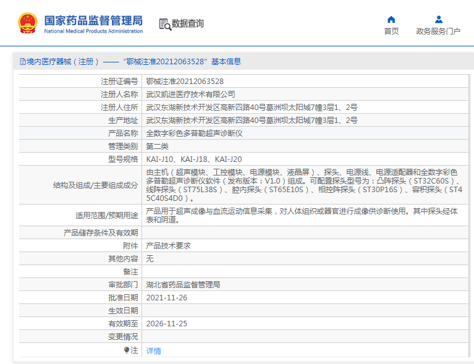This screenshot has height=364, width=474.
Task: Click the 数据查询 magnifier icon
Action: 165,24
